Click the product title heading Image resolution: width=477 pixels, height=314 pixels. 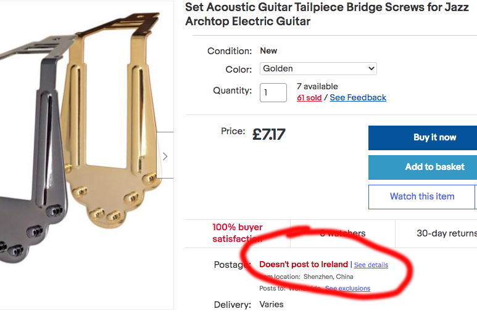coord(321,14)
